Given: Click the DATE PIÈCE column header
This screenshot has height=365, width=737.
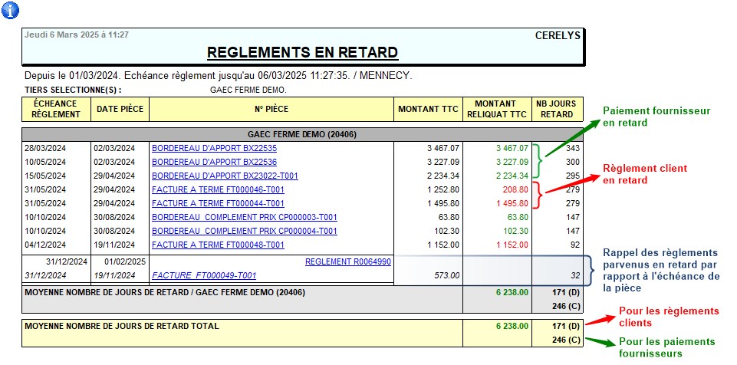Looking at the screenshot, I should click(x=120, y=109).
